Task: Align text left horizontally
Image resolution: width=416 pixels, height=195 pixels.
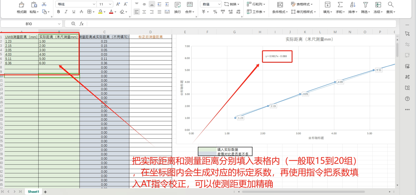Action: pyautogui.click(x=137, y=12)
